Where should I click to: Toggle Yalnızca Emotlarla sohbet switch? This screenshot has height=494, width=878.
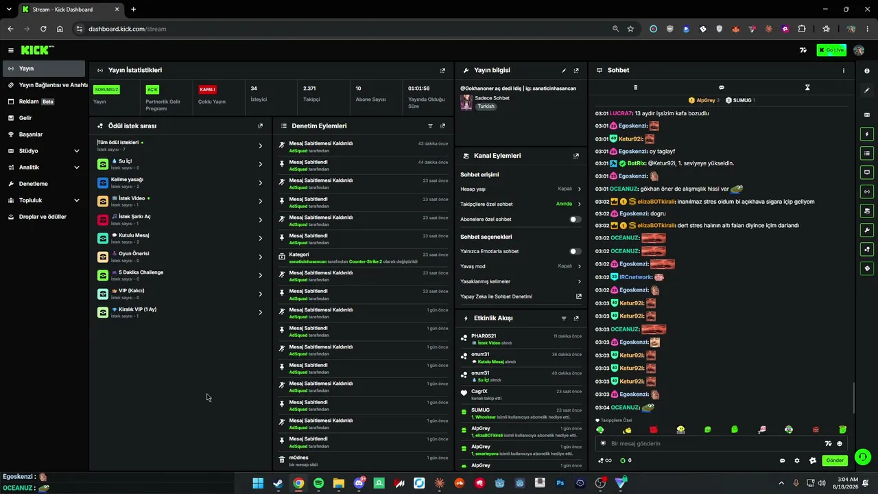(576, 252)
